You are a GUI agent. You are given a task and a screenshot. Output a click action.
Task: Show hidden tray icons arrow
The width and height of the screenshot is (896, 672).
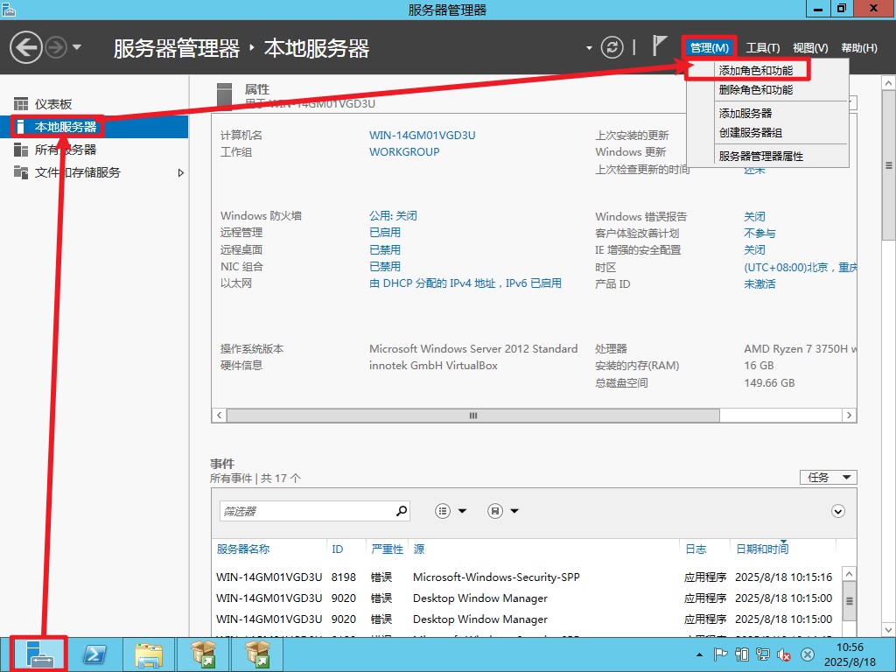coord(699,654)
